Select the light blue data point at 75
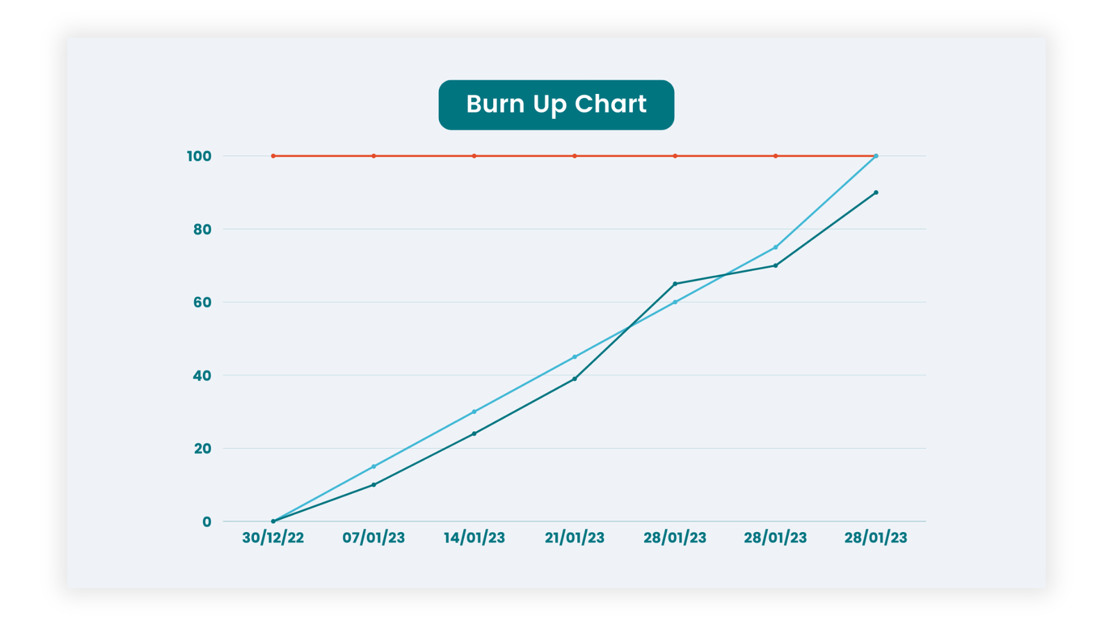Viewport: 1113px width, 626px height. [x=776, y=248]
